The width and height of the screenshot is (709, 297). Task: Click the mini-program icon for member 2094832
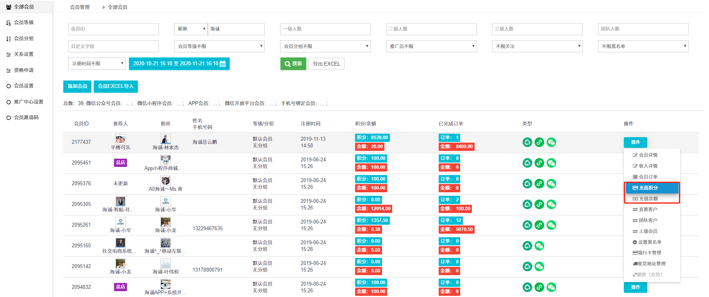tap(539, 287)
